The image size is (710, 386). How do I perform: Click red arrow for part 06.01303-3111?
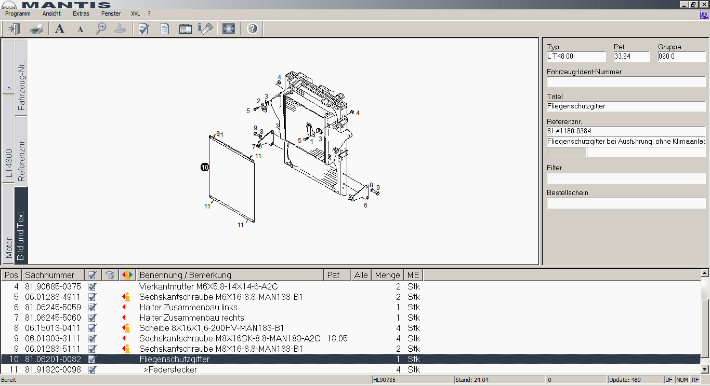pyautogui.click(x=124, y=338)
